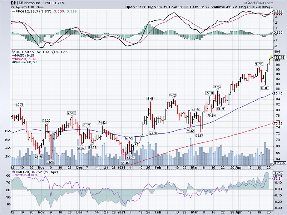Click the Open 101.06 value in header

click(x=136, y=7)
